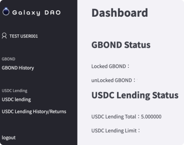
Task: Click the GBOND Status heading
Action: point(121,45)
